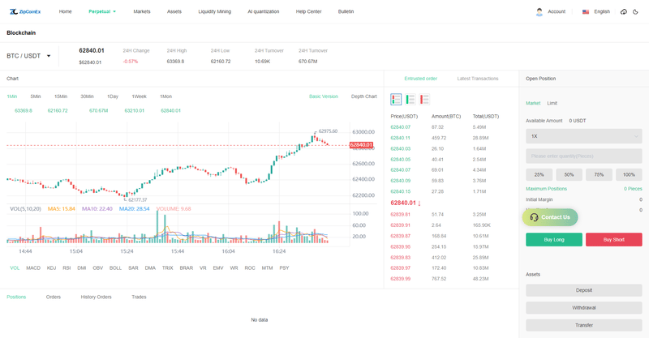Show only sell orders view icon
This screenshot has height=338, width=649.
click(425, 99)
